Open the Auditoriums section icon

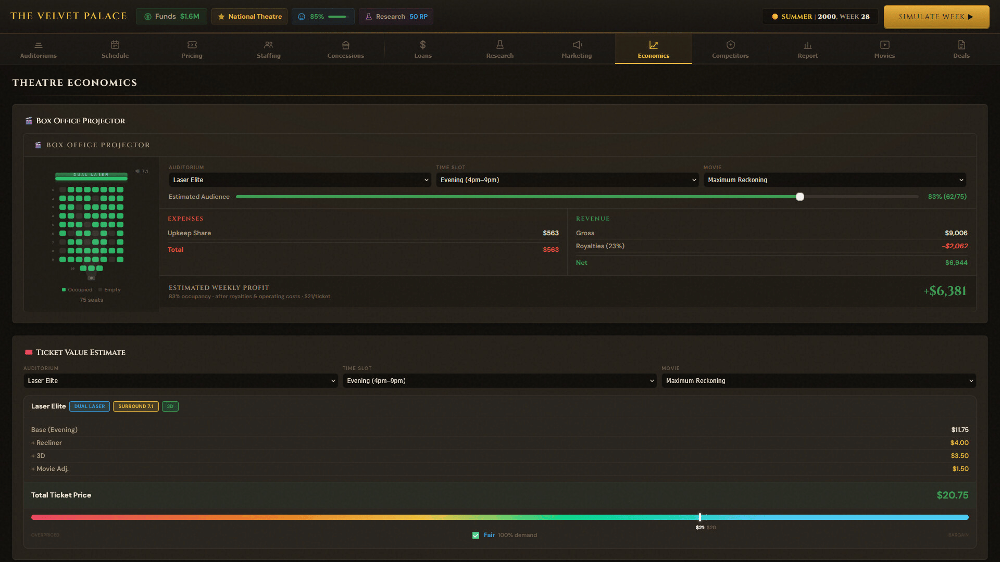[38, 45]
